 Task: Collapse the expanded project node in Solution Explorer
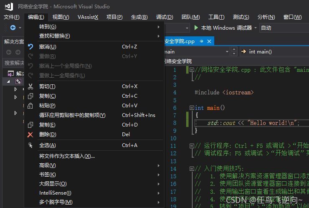(8, 81)
